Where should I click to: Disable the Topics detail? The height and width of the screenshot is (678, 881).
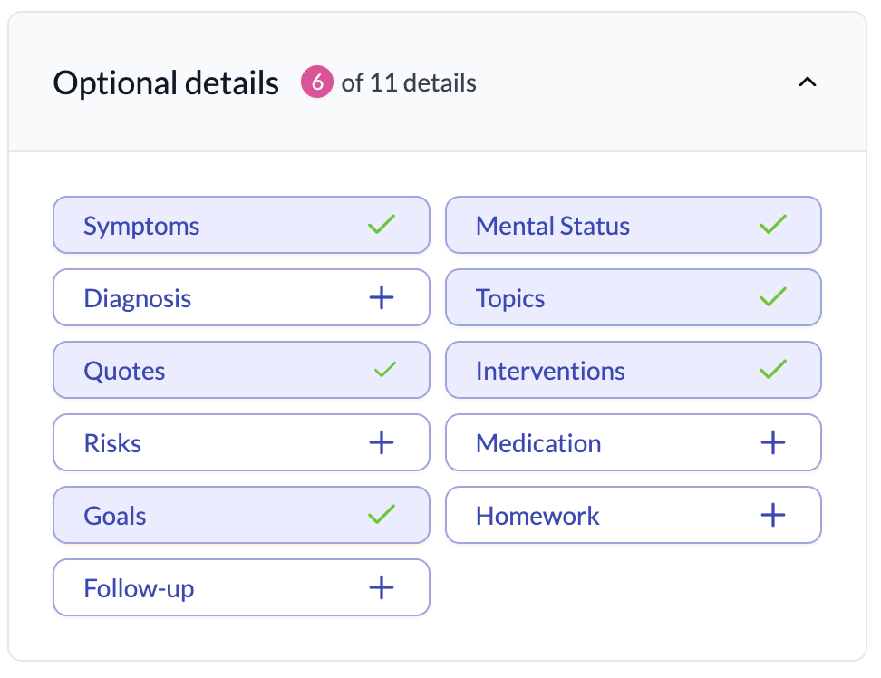(633, 297)
